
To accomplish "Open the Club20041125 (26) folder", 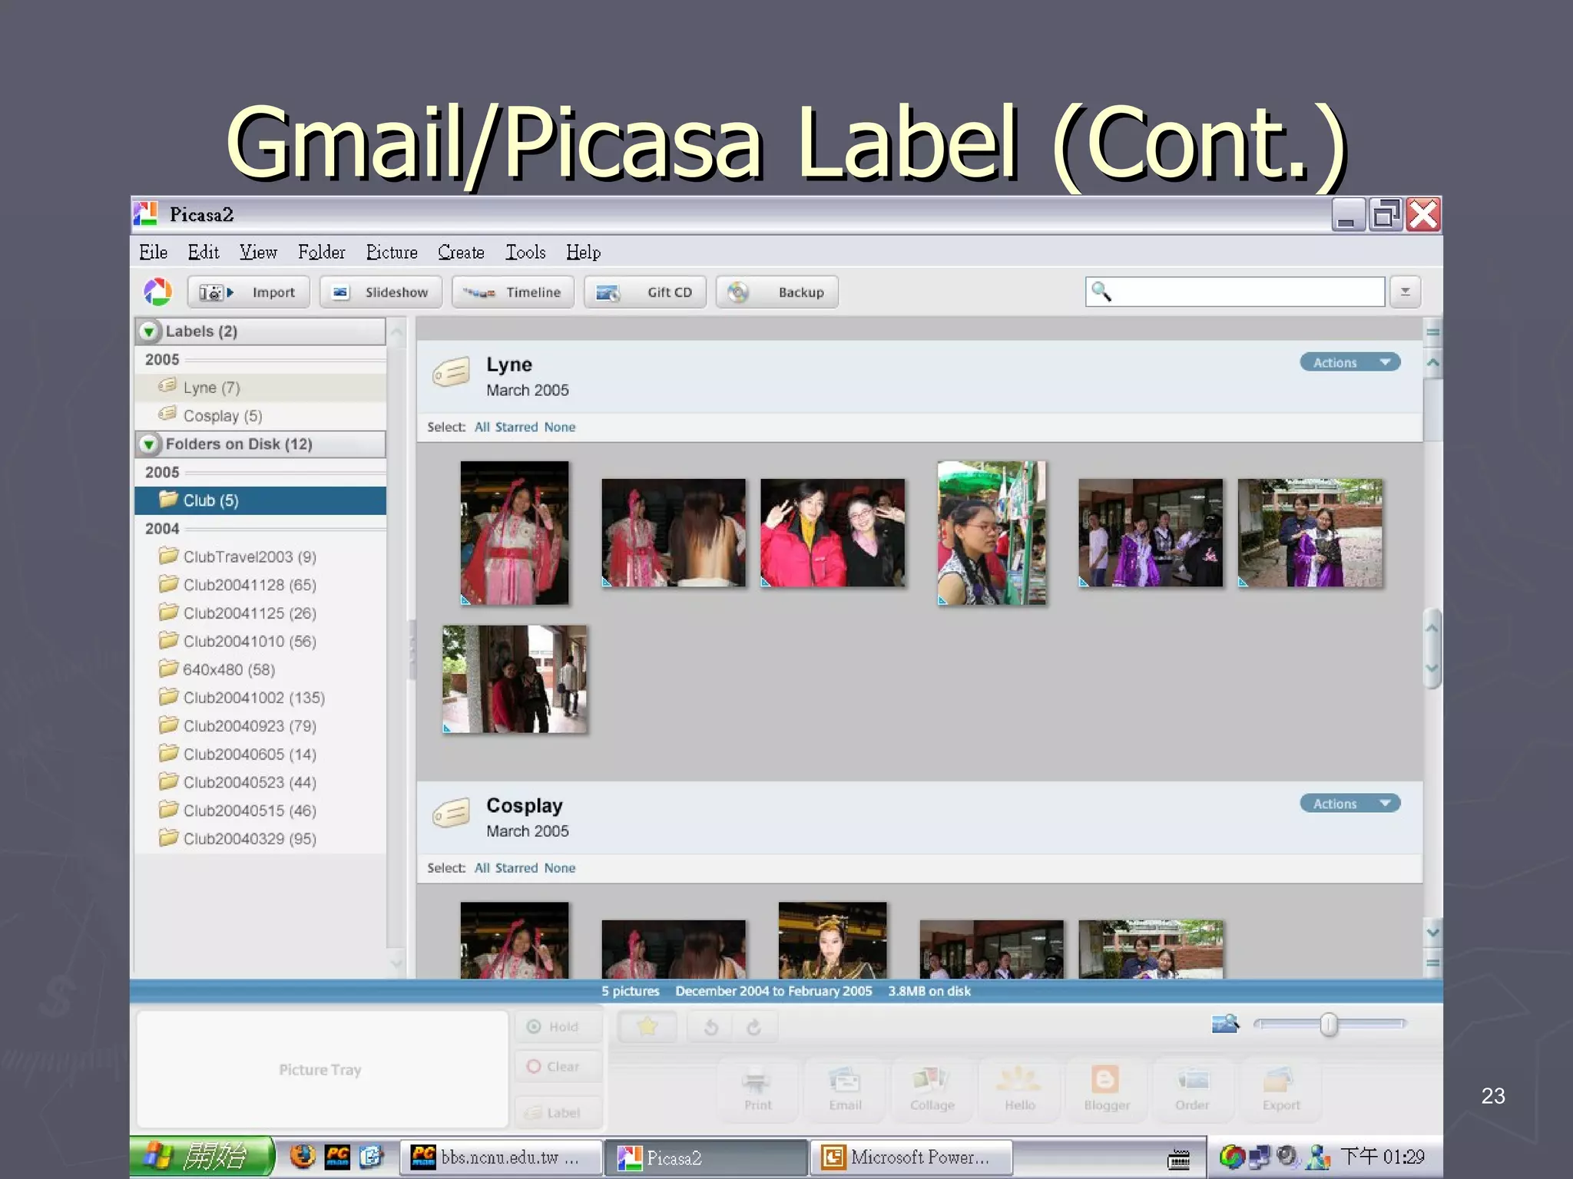I will click(260, 613).
